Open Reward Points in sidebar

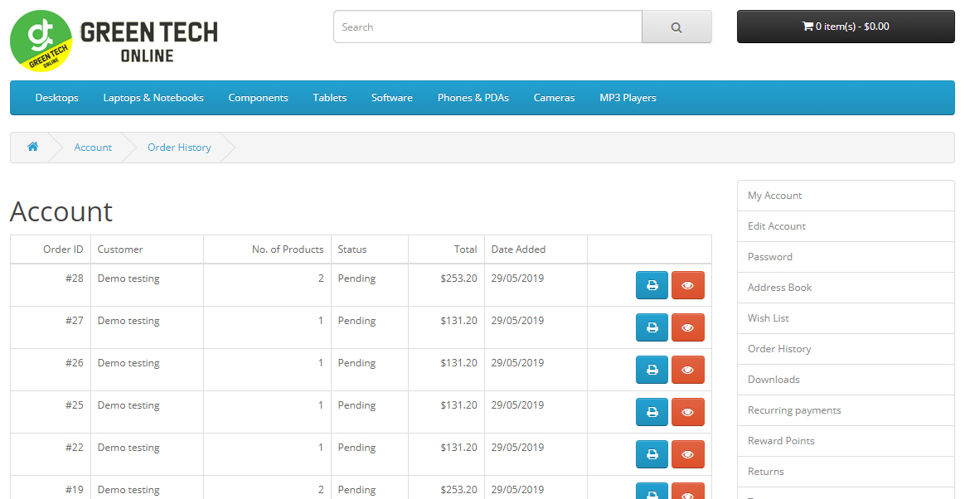(846, 441)
